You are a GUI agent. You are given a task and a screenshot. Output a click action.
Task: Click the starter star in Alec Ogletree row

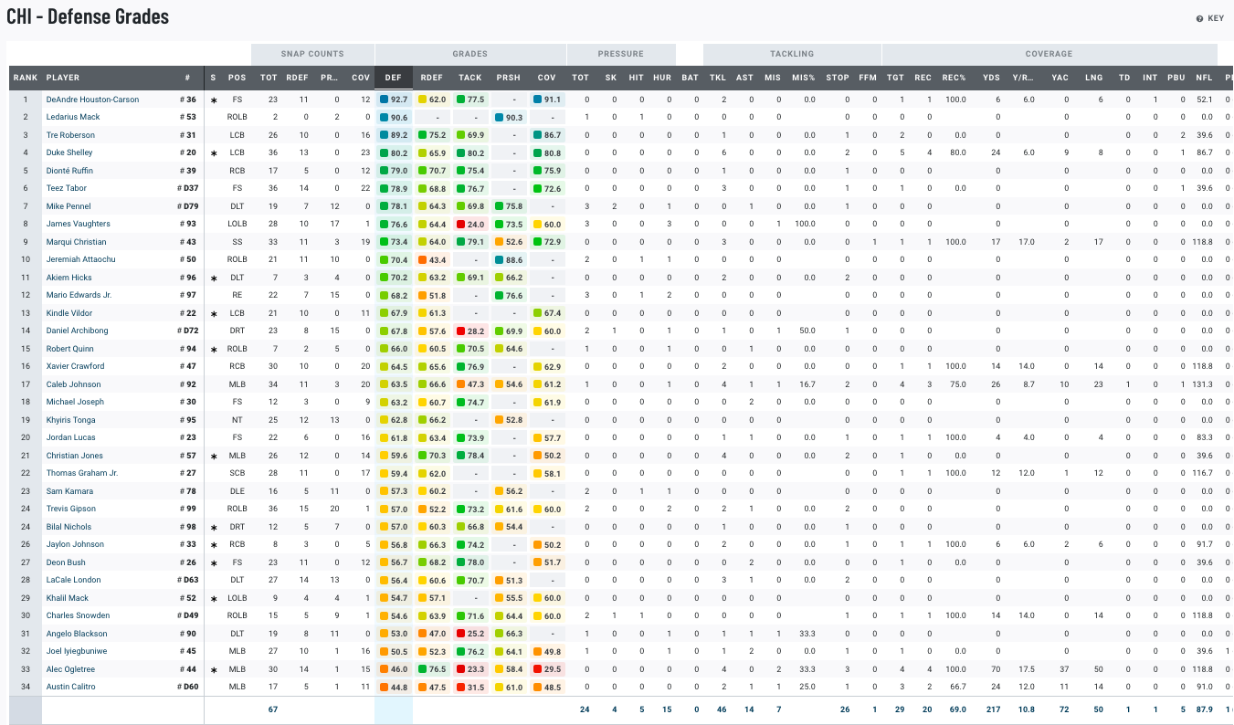[214, 669]
